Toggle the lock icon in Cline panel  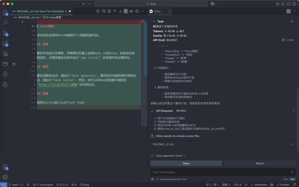(x=288, y=11)
